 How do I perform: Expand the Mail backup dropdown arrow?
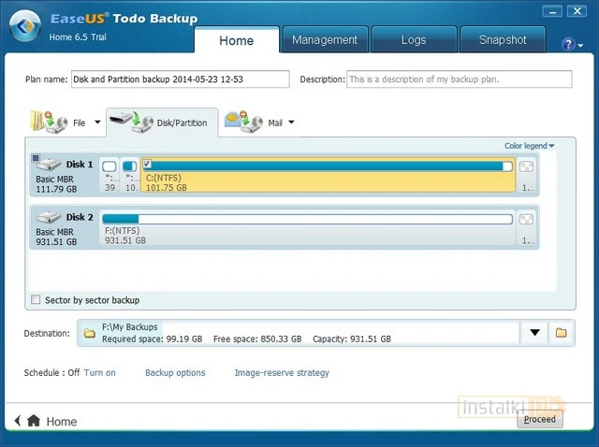click(291, 123)
